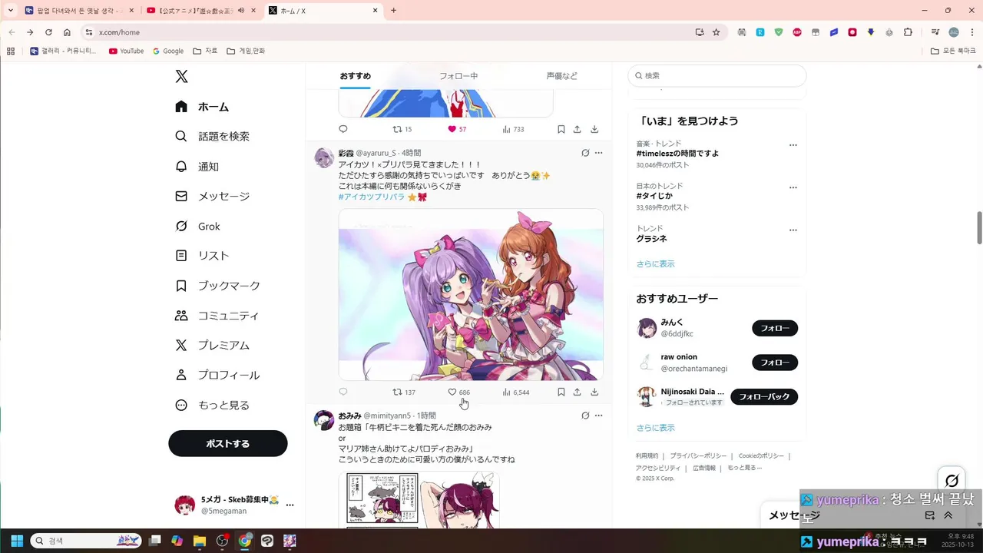Install X as app from address bar

700,32
